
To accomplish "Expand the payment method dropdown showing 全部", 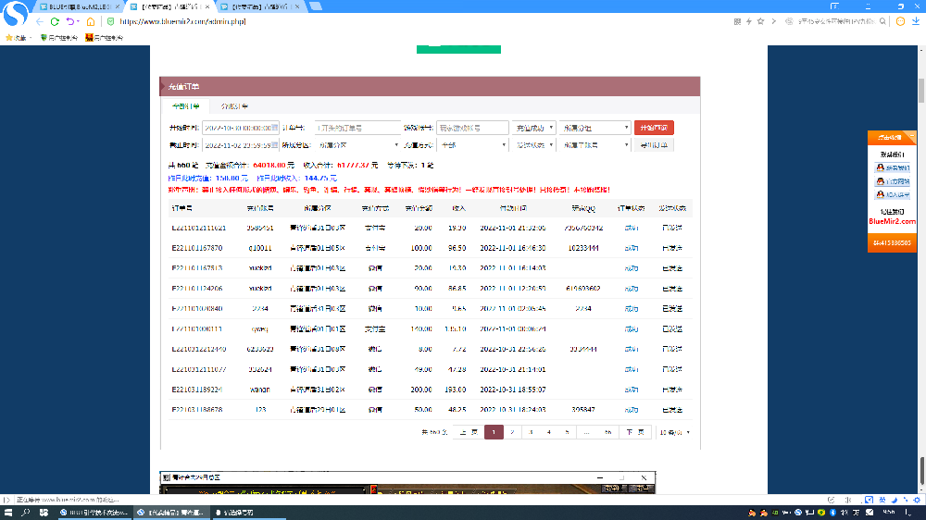I will (473, 145).
